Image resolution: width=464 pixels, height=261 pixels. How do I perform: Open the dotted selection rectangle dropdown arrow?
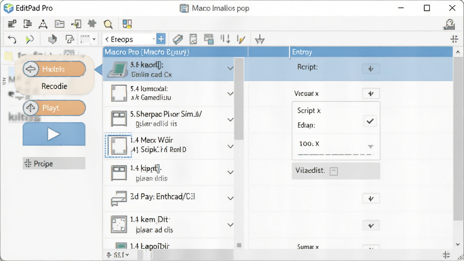click(x=94, y=39)
